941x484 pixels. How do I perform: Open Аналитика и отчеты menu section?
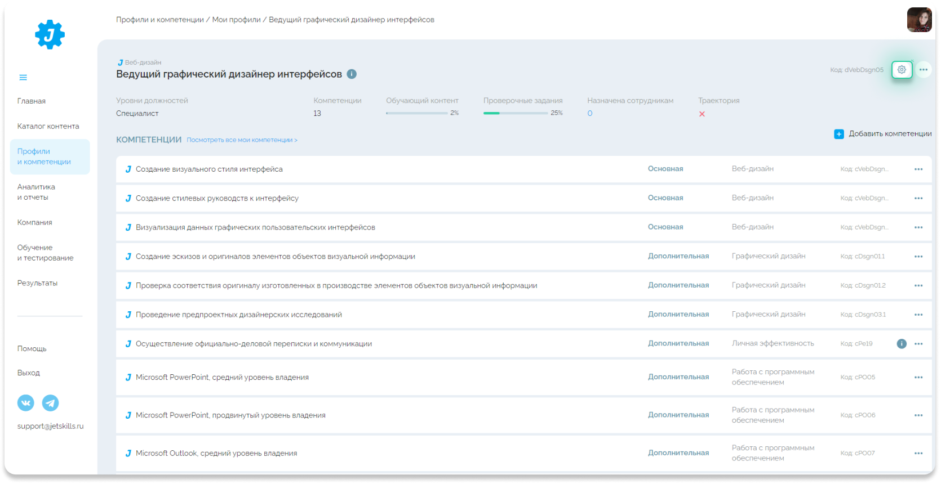coord(36,192)
